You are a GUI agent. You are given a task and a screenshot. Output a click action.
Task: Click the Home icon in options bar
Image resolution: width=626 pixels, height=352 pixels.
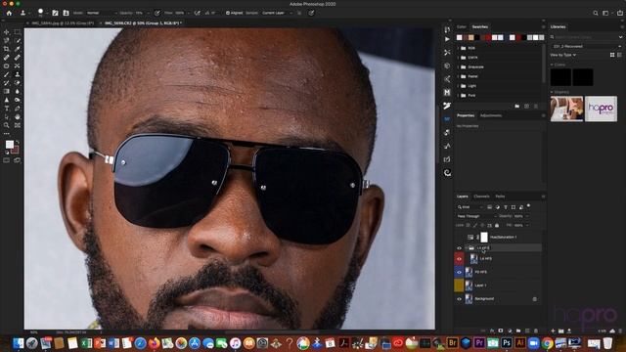pyautogui.click(x=9, y=13)
